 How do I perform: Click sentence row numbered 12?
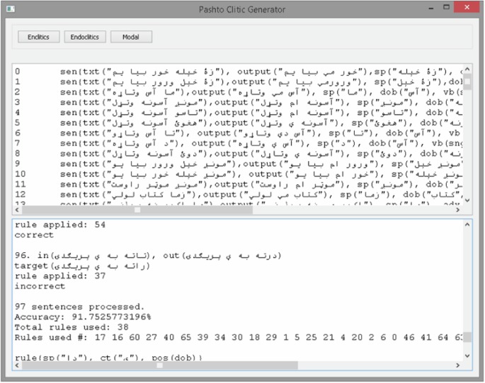click(238, 194)
